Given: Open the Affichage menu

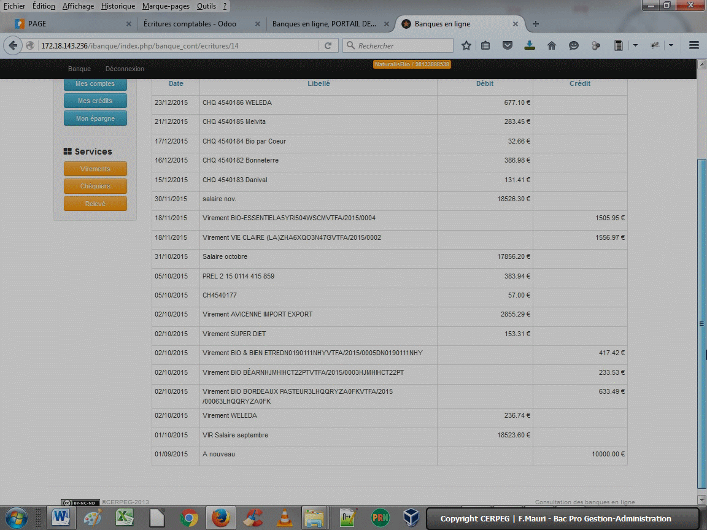Looking at the screenshot, I should coord(78,6).
